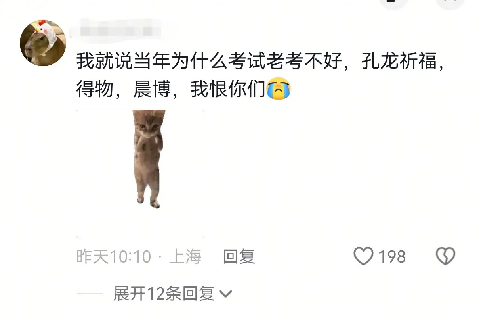Expand 展开12条回复 text
Viewport: 481px width, 321px height.
pos(164,294)
